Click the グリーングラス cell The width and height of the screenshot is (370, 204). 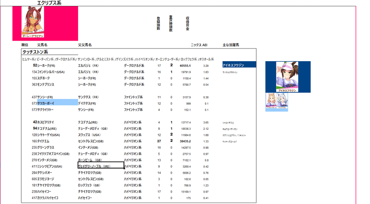45,148
